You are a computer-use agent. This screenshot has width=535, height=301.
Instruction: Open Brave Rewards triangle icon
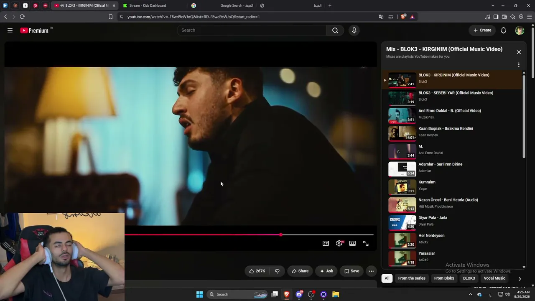(x=412, y=17)
